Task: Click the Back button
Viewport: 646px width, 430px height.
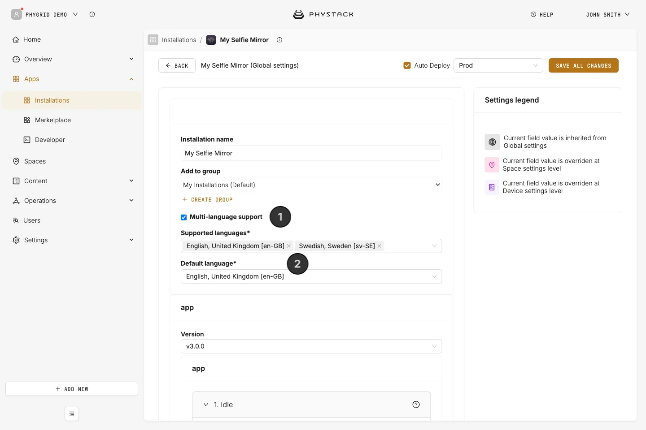Action: coord(177,65)
